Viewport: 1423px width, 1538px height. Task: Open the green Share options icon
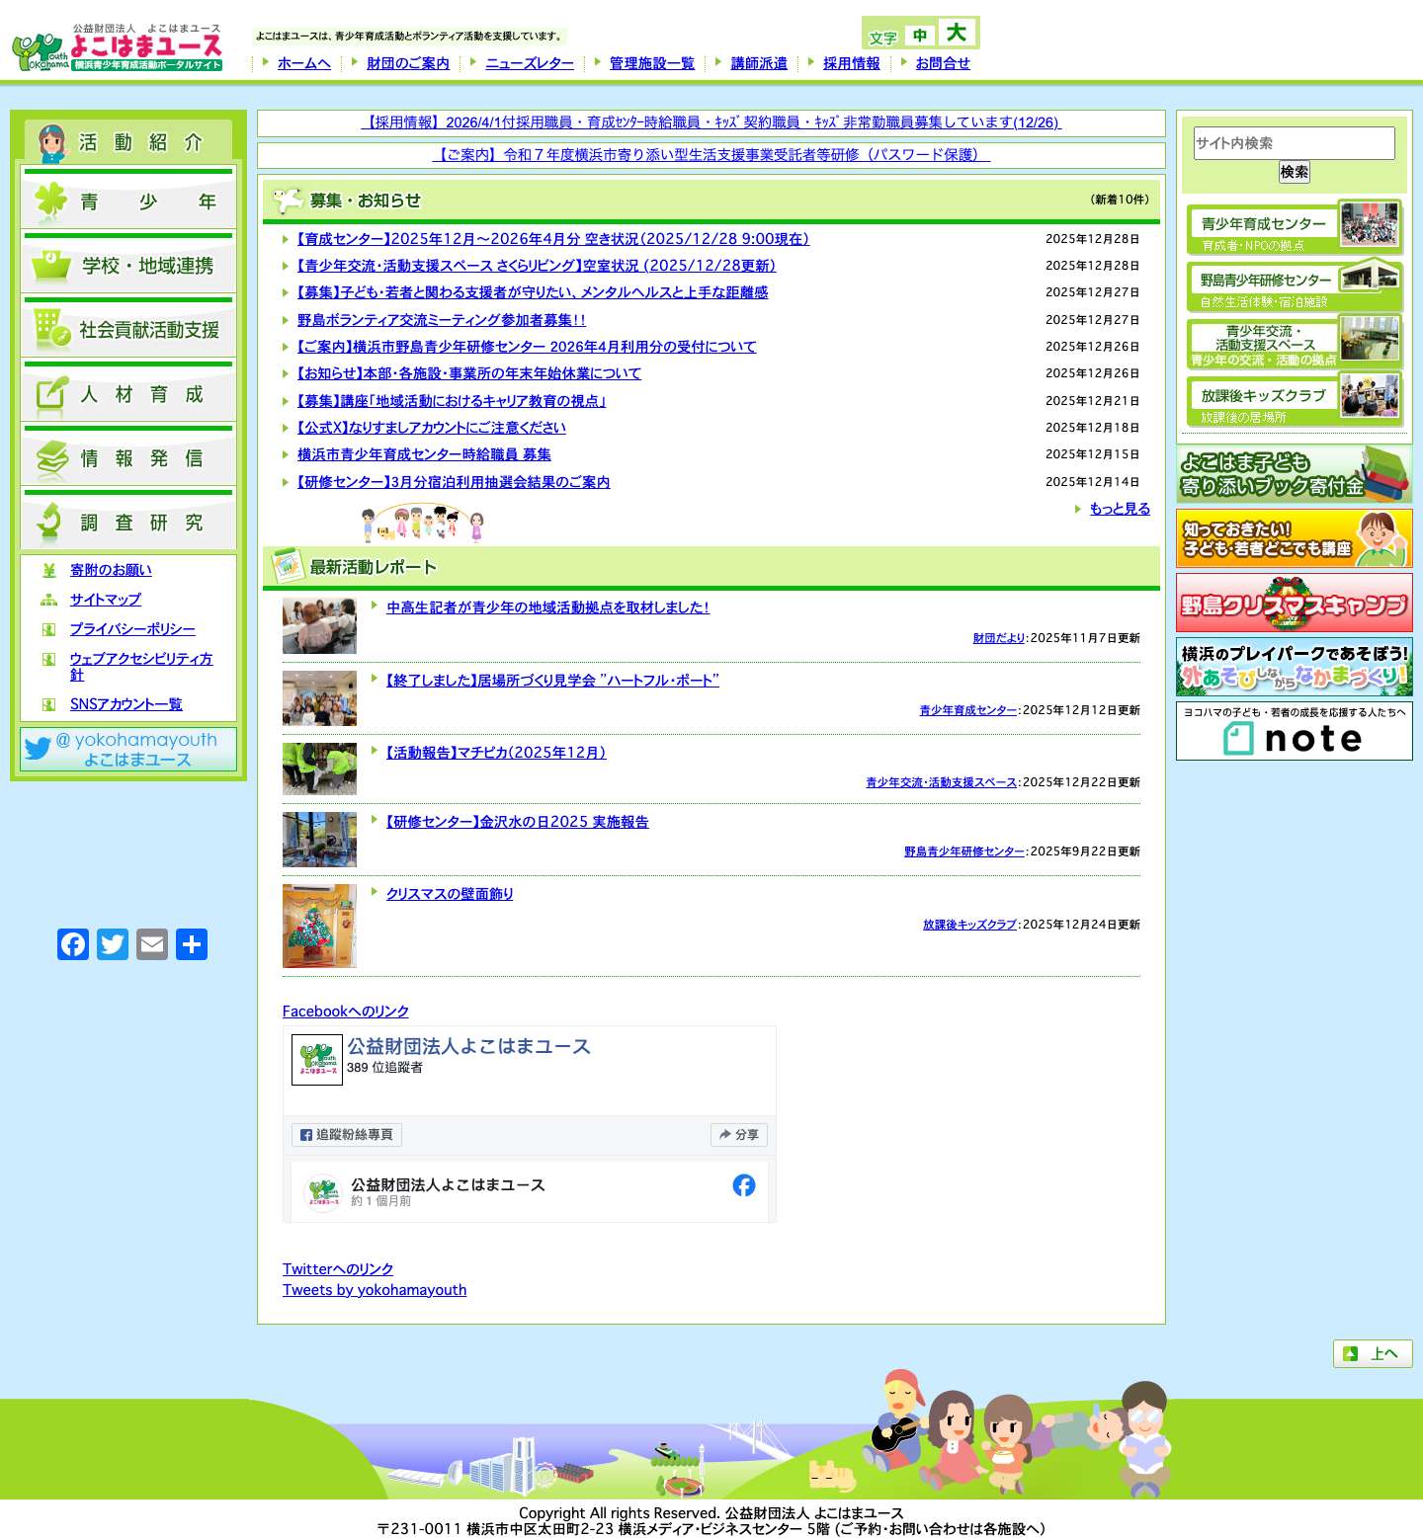(192, 944)
